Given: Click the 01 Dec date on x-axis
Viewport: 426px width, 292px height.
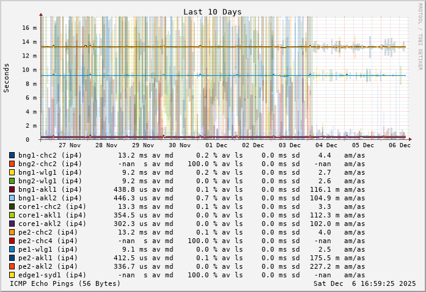Looking at the screenshot, I should click(216, 145).
